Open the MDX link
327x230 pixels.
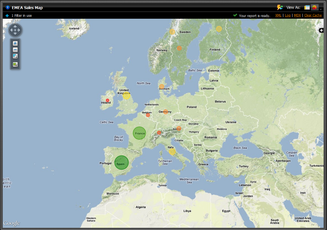pos(297,15)
